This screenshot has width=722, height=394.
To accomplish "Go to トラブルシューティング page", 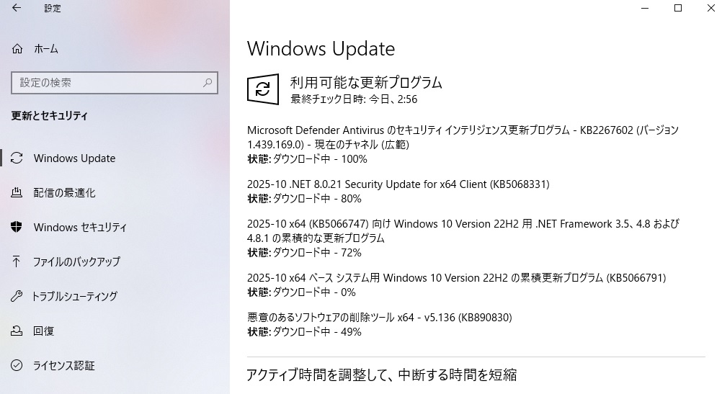I will point(76,297).
